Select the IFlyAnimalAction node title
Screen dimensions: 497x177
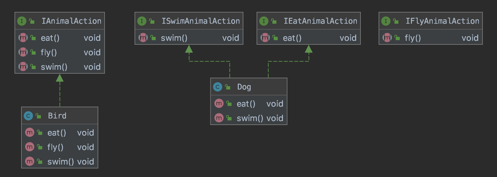point(442,21)
